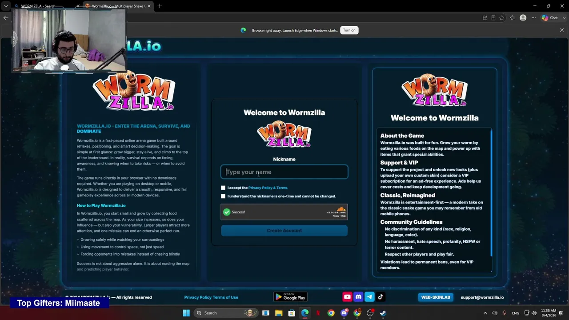The height and width of the screenshot is (320, 569).
Task: Open the clock and date in the taskbar
Action: coord(549,313)
